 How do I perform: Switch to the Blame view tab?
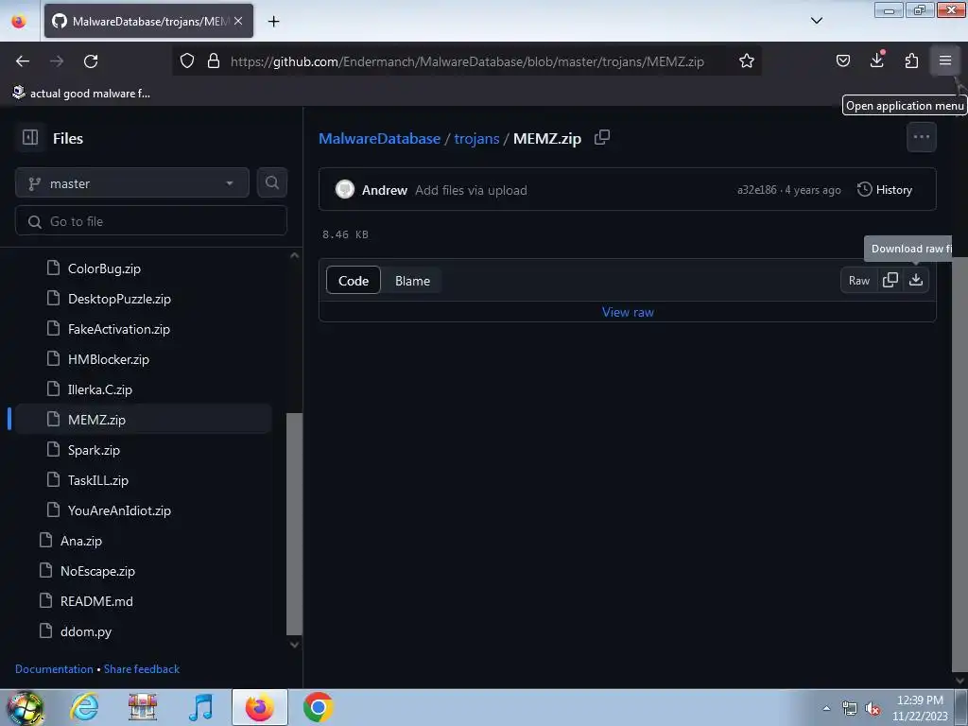[x=412, y=281]
